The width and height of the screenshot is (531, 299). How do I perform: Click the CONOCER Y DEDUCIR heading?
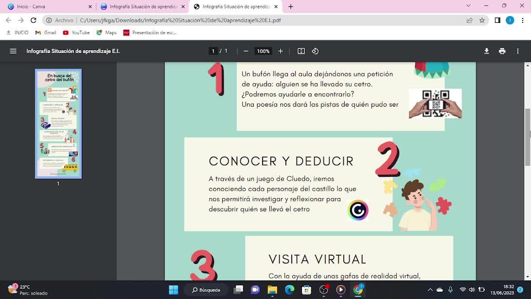coord(281,161)
